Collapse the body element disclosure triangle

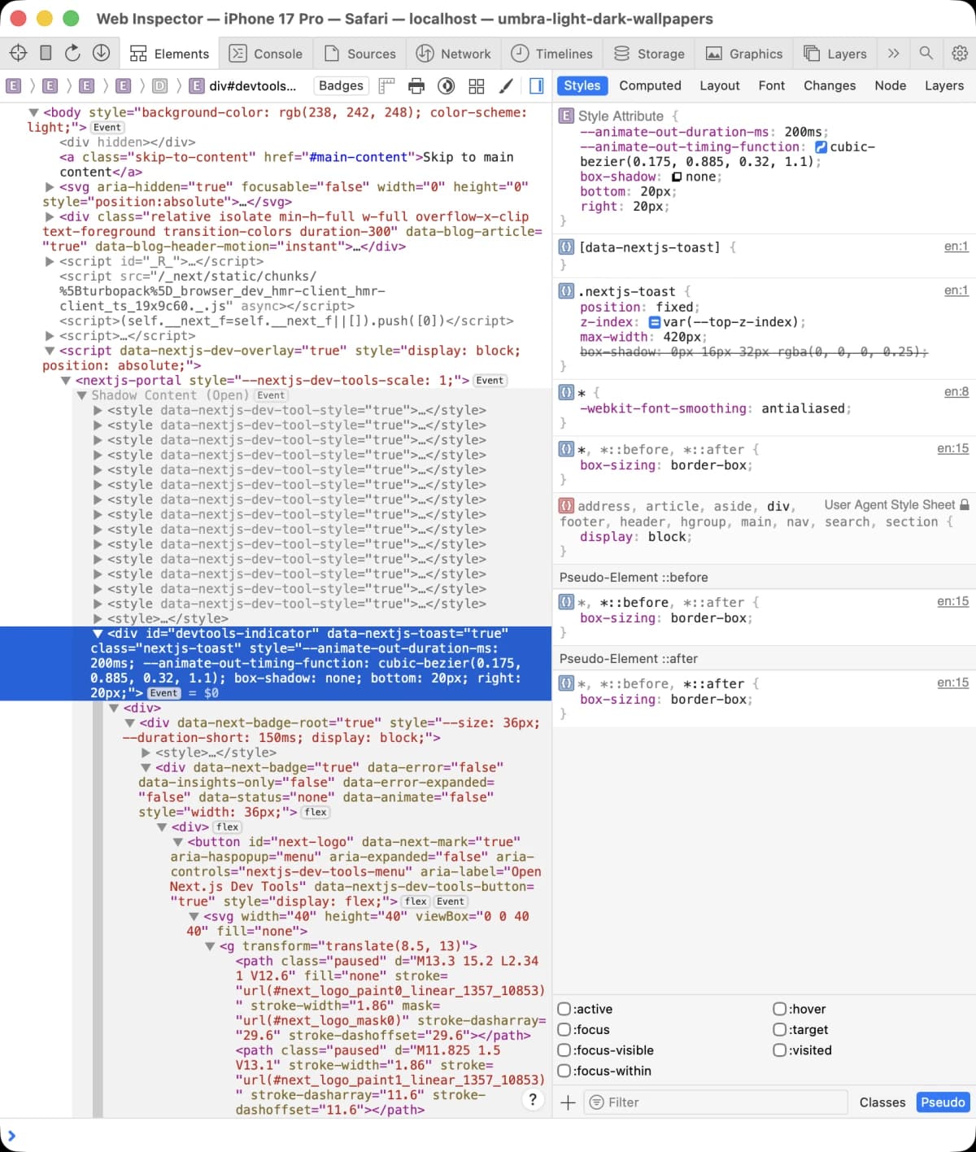tap(33, 112)
